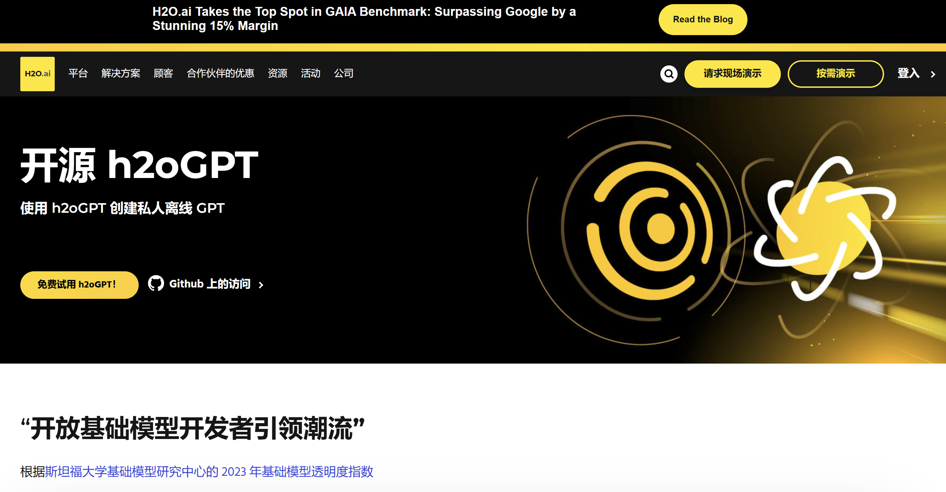Click the chevron after Github 上的访问
This screenshot has width=946, height=492.
coord(261,285)
